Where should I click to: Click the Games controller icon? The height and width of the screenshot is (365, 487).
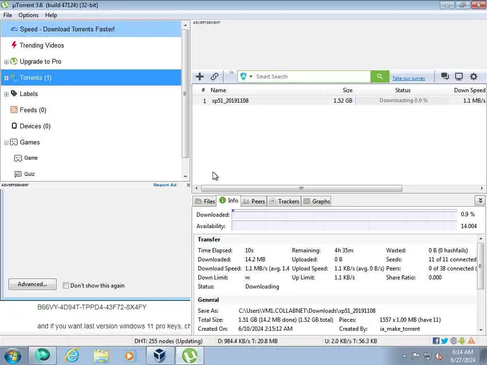(x=14, y=142)
